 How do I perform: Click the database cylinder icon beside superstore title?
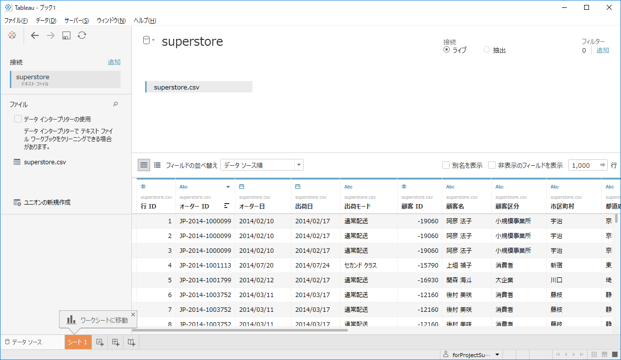tap(146, 40)
